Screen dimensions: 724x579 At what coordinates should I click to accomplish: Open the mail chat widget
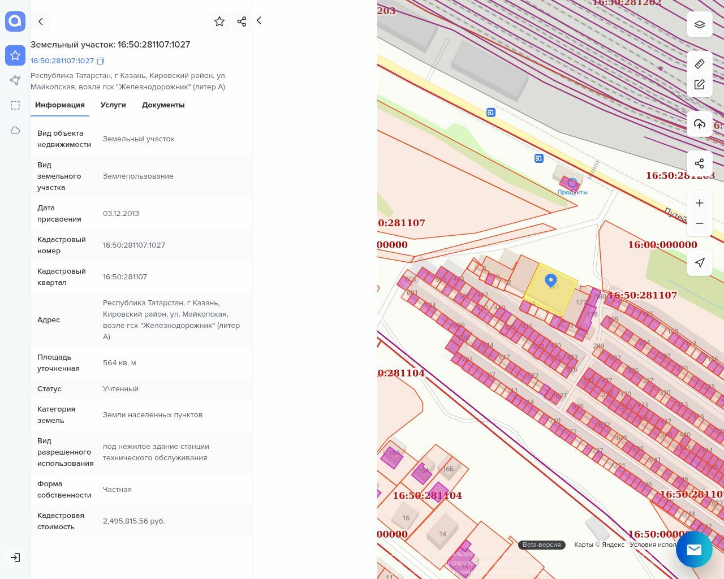pyautogui.click(x=694, y=549)
